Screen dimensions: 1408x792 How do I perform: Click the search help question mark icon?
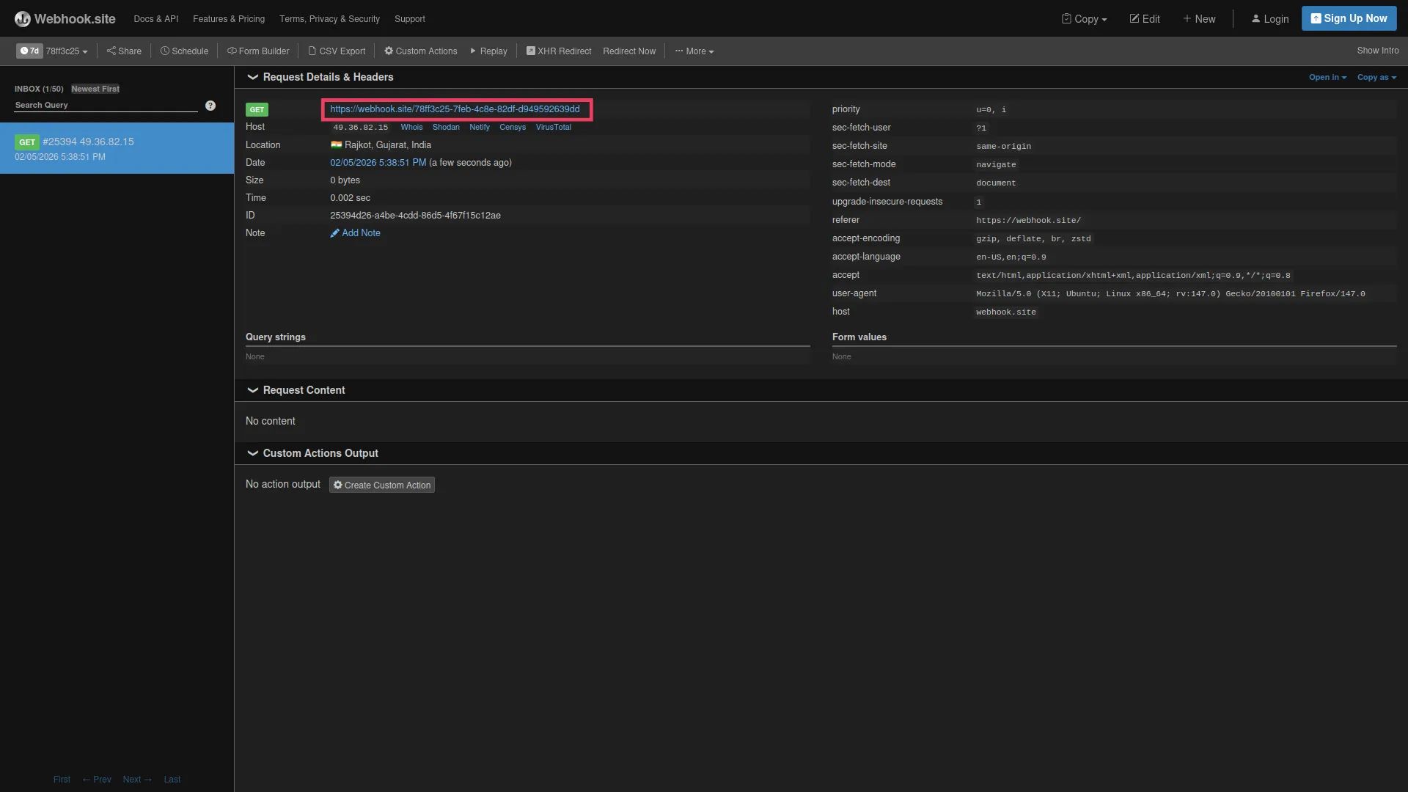210,105
